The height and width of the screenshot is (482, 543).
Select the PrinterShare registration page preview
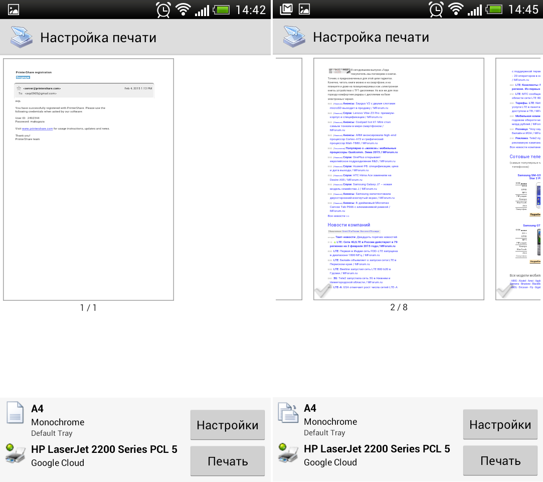[88, 179]
